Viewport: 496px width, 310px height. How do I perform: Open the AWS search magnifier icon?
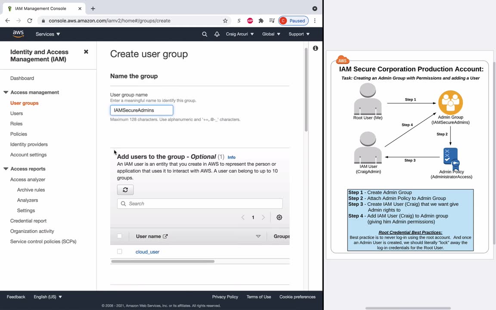pyautogui.click(x=205, y=34)
